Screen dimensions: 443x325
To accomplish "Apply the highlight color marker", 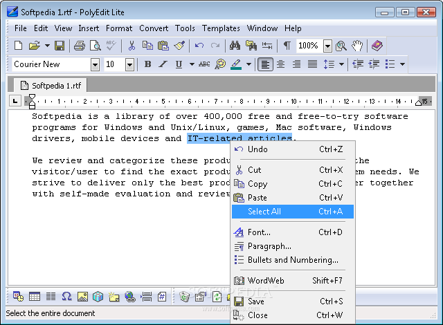I will coord(236,64).
